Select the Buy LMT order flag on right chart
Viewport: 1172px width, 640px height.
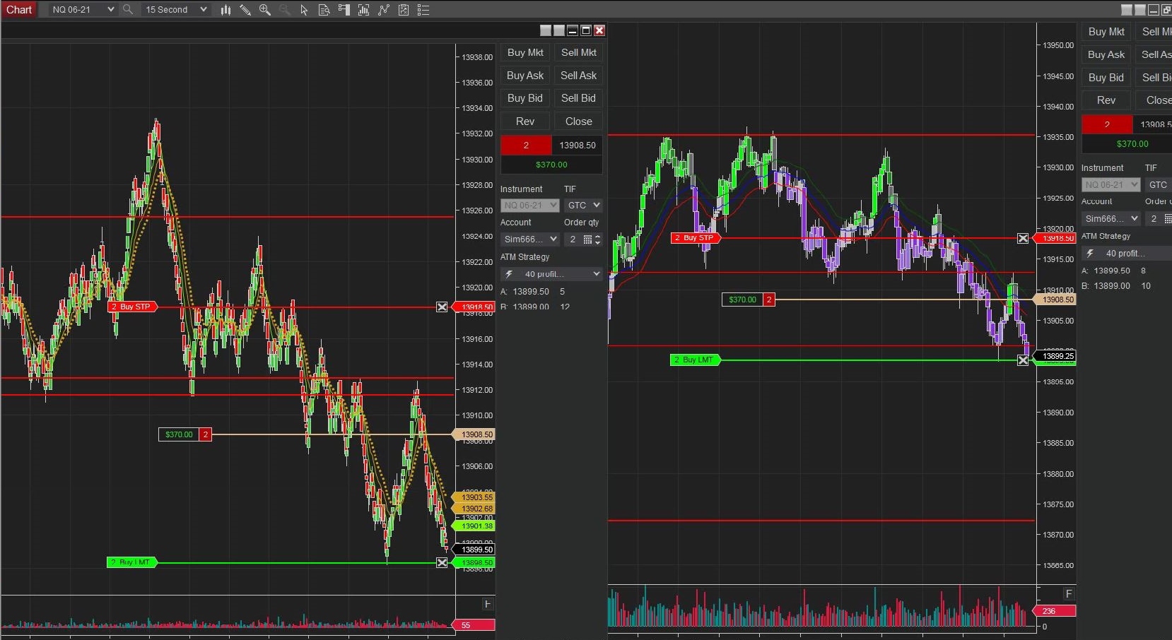696,360
